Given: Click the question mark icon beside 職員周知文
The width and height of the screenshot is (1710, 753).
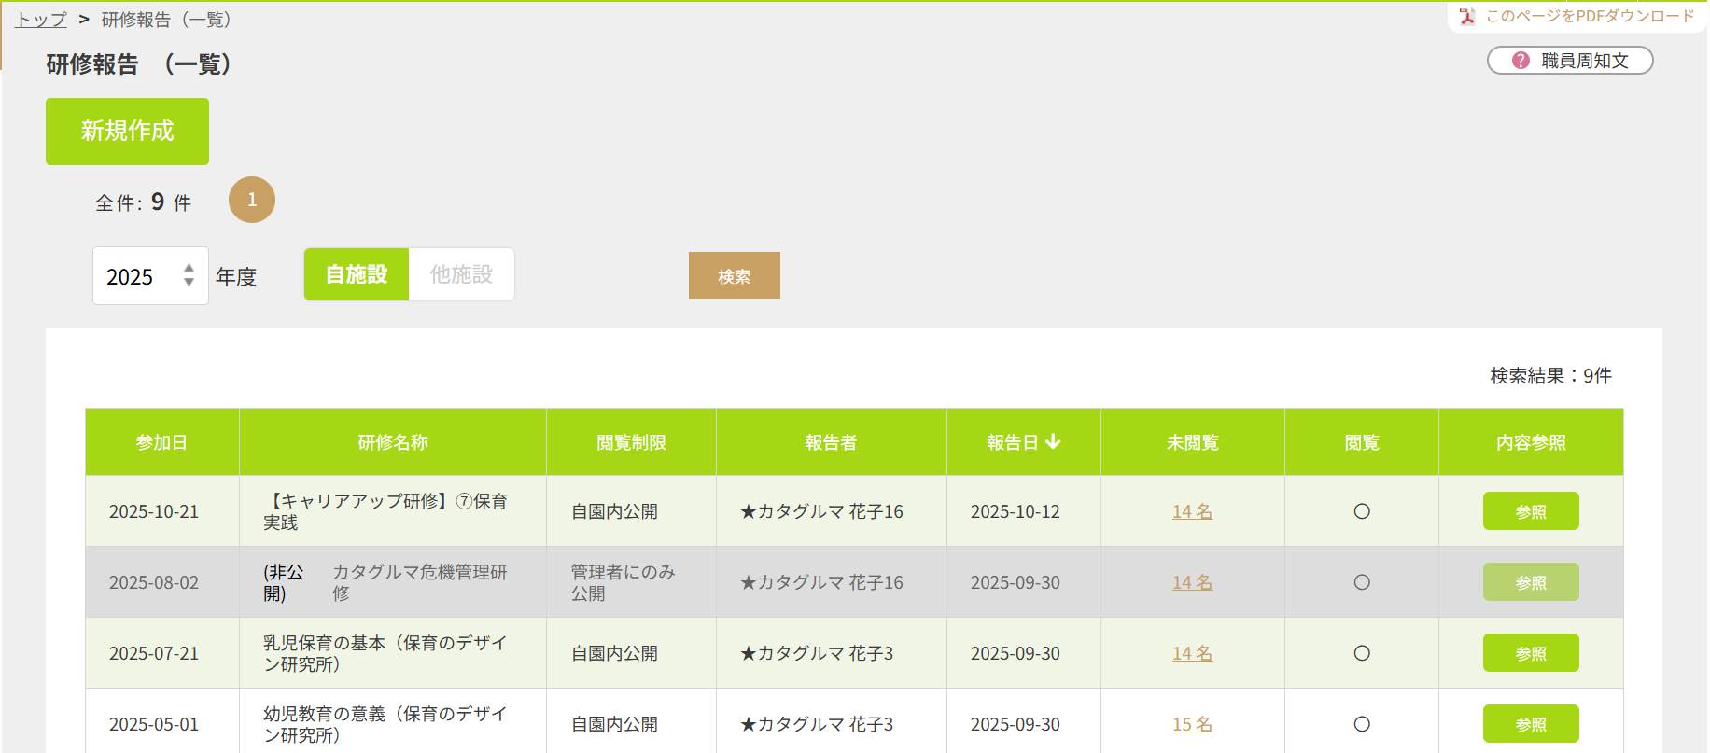Looking at the screenshot, I should coord(1521,61).
